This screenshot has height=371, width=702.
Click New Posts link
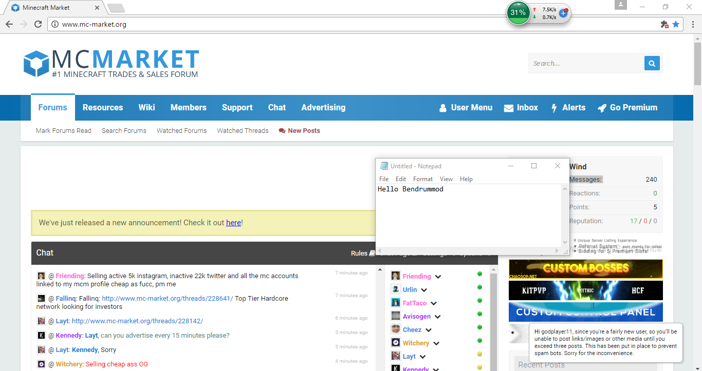(x=299, y=131)
